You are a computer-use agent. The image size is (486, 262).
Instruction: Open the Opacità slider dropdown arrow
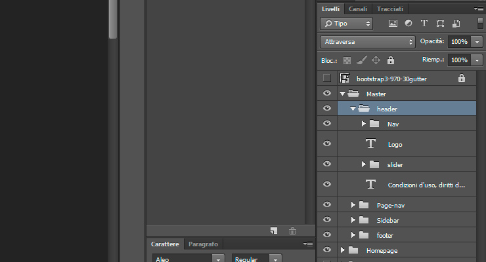pos(477,42)
